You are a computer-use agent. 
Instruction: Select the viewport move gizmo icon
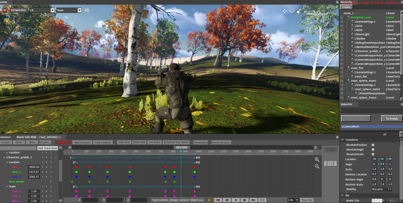(x=285, y=11)
